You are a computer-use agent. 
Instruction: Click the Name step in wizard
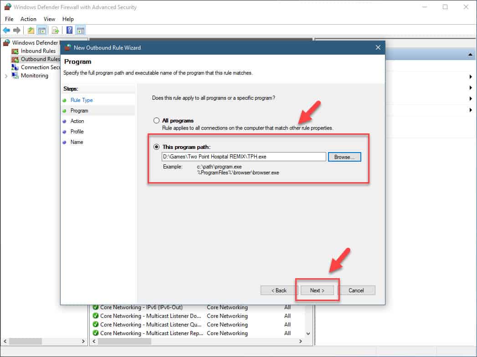pos(77,142)
